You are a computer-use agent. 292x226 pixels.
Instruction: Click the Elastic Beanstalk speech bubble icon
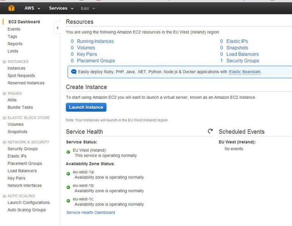(x=74, y=72)
